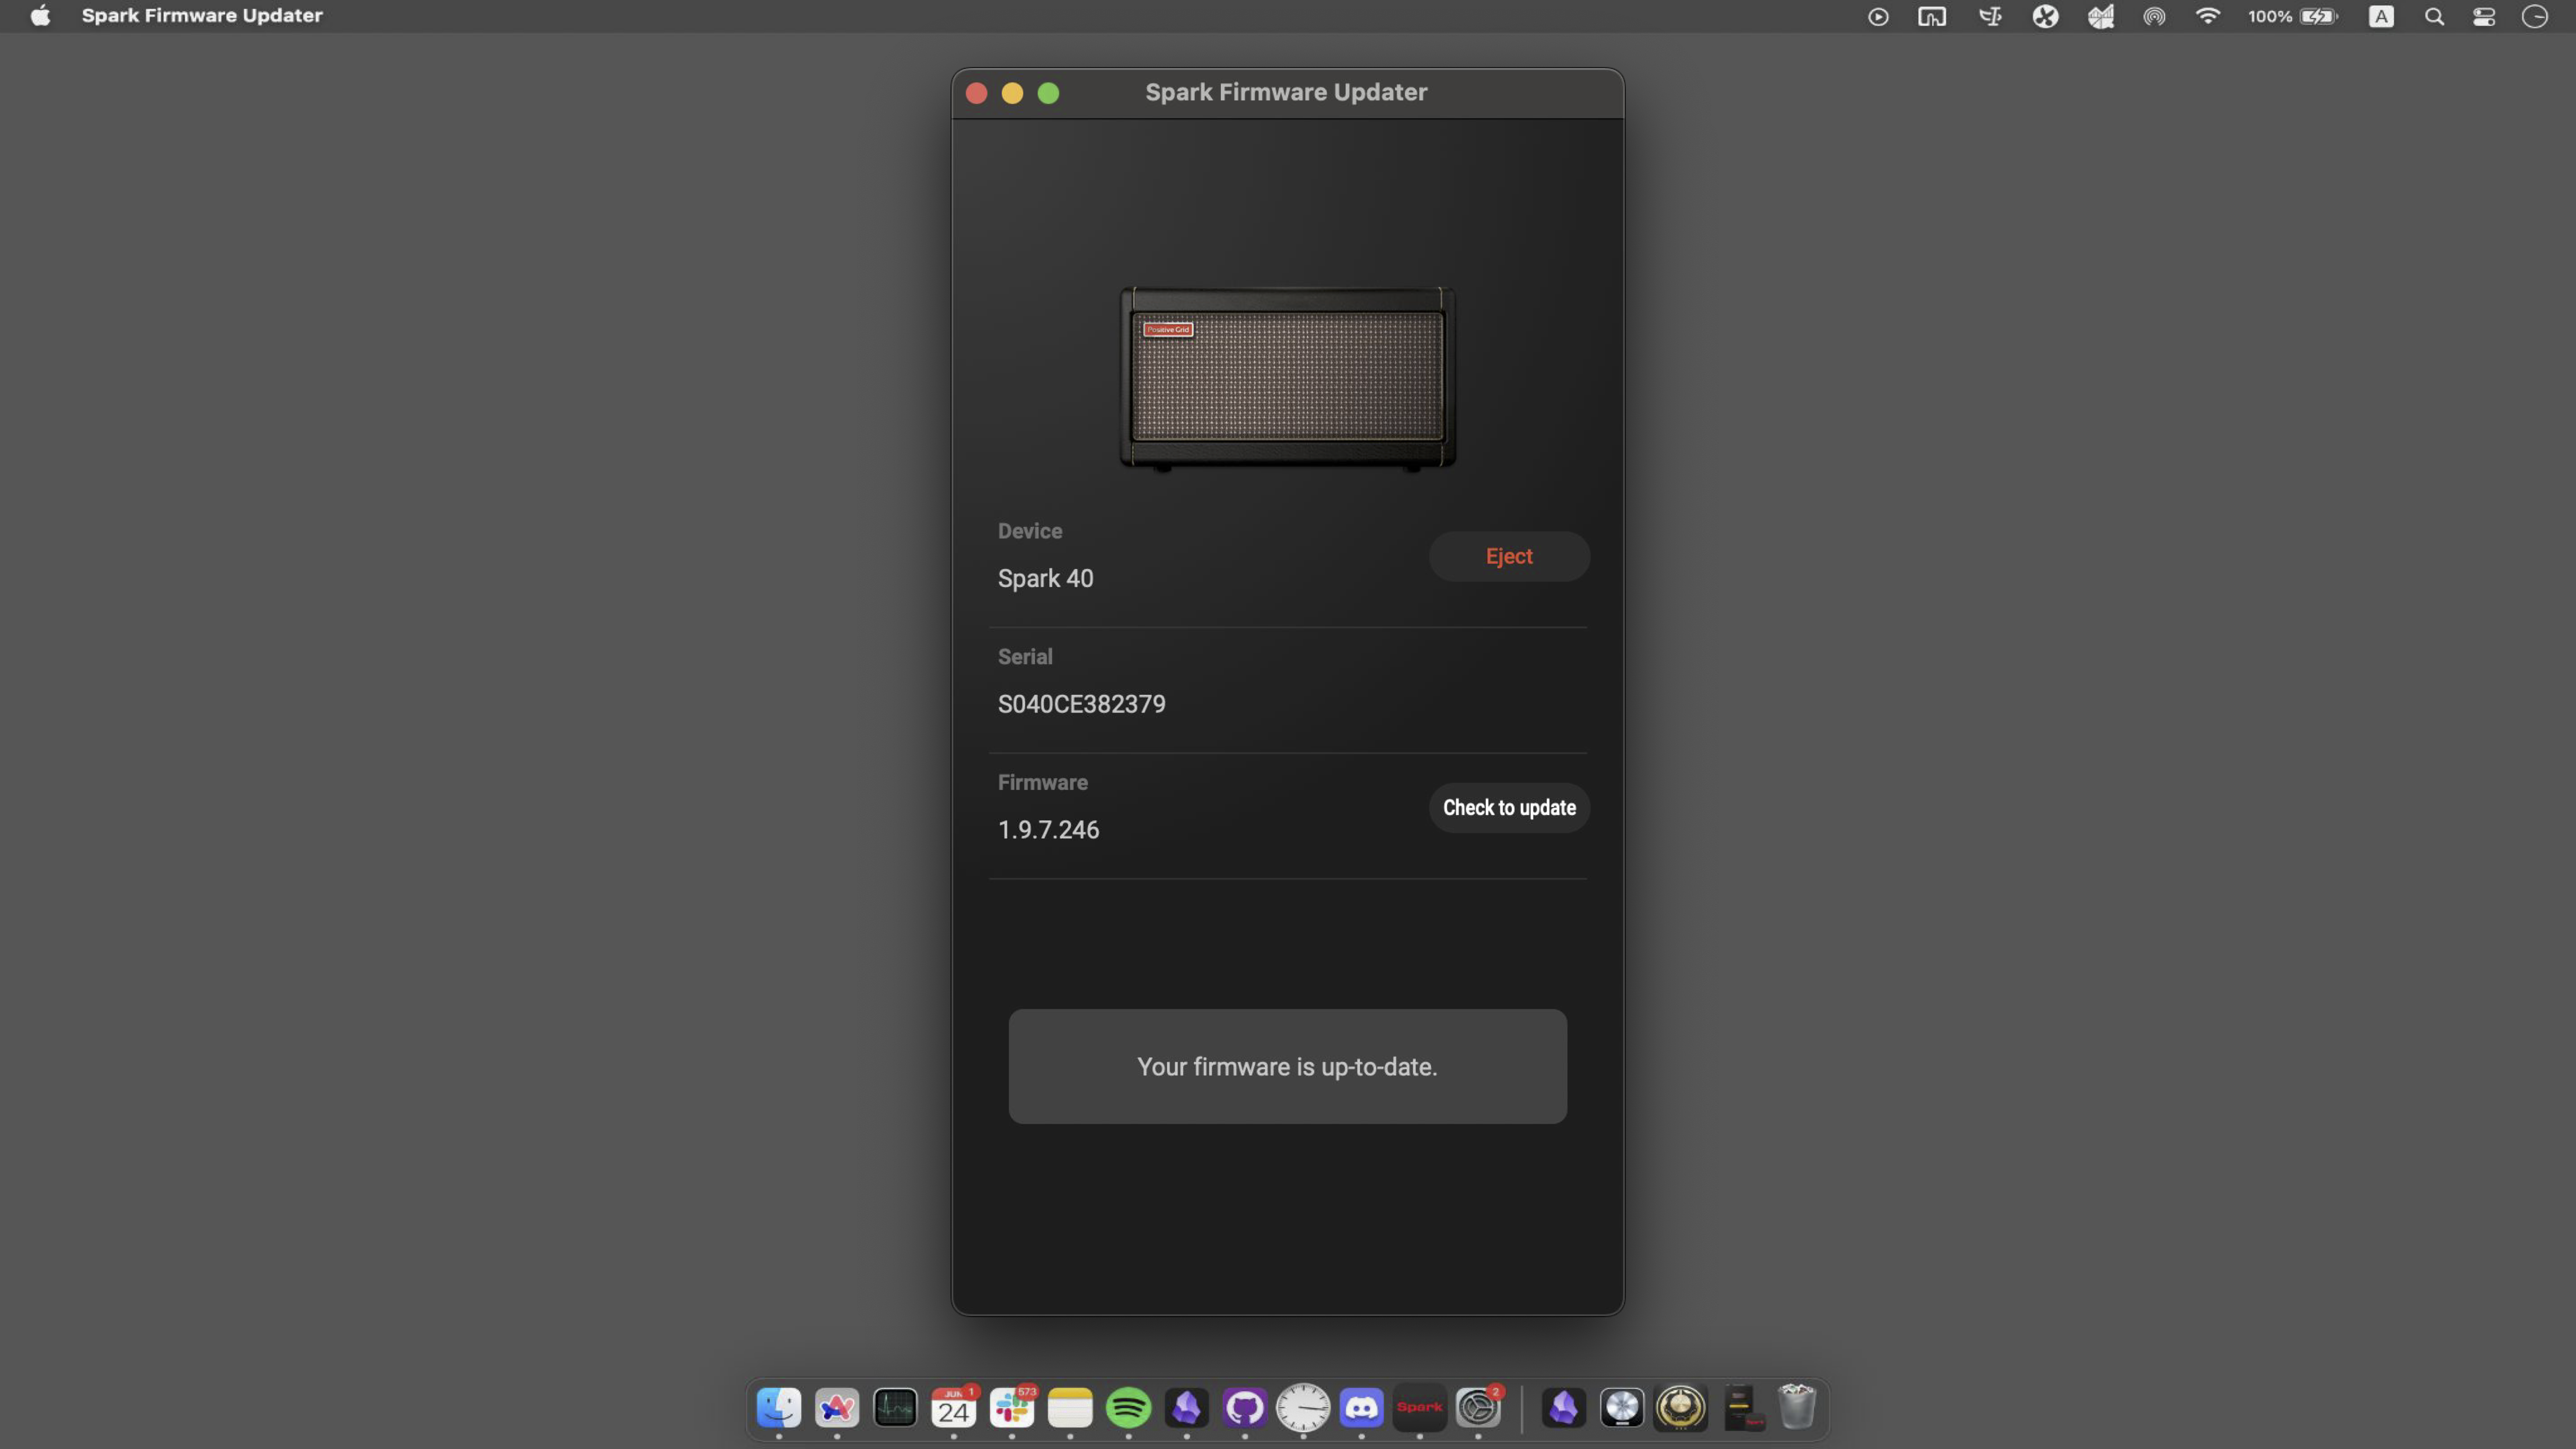Zoom the window with the green button
Viewport: 2576px width, 1449px height.
click(x=1048, y=93)
